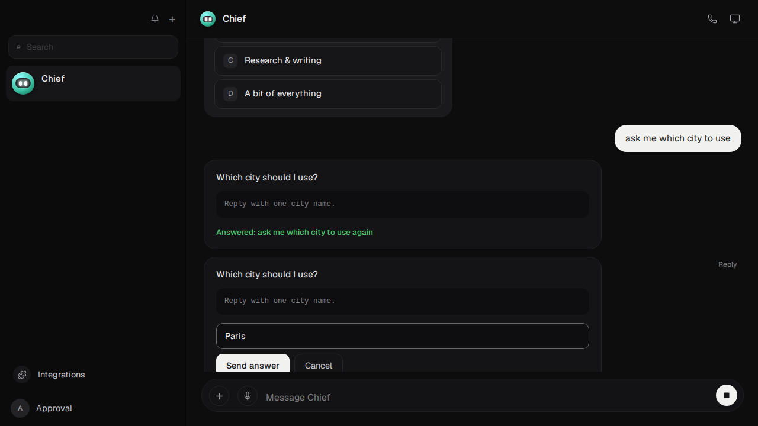Image resolution: width=758 pixels, height=426 pixels.
Task: Choose option D A bit of everything
Action: (328, 94)
